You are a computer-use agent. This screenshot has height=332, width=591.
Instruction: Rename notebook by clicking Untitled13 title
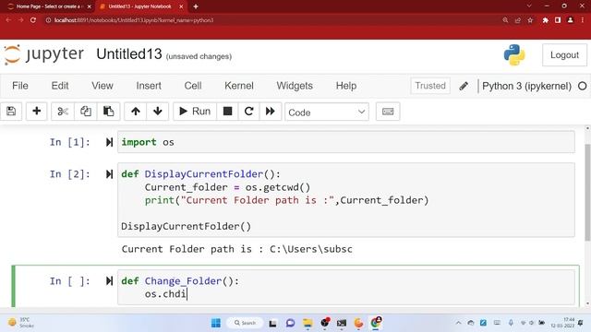(129, 54)
